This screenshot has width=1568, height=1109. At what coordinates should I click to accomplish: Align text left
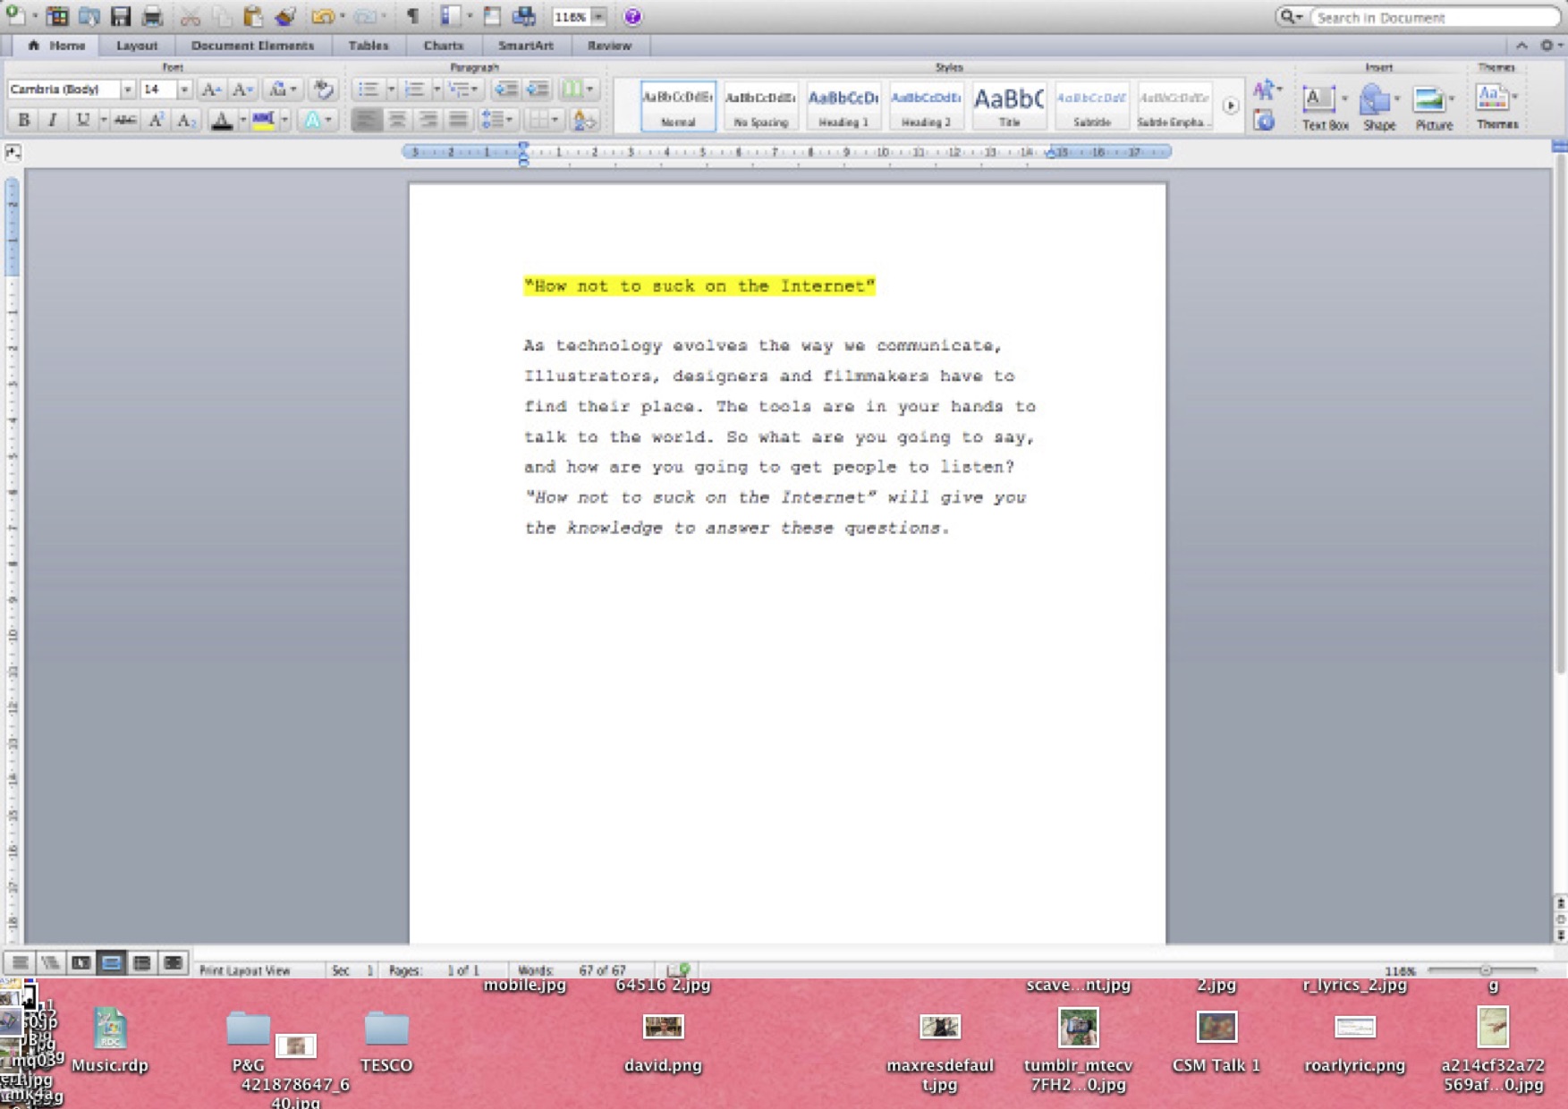click(x=366, y=120)
